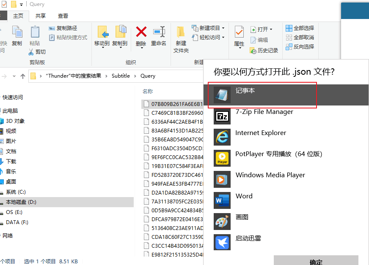This screenshot has width=369, height=265.
Task: Click "Thunder"中的搜索结果 breadcrumb
Action: [x=74, y=76]
